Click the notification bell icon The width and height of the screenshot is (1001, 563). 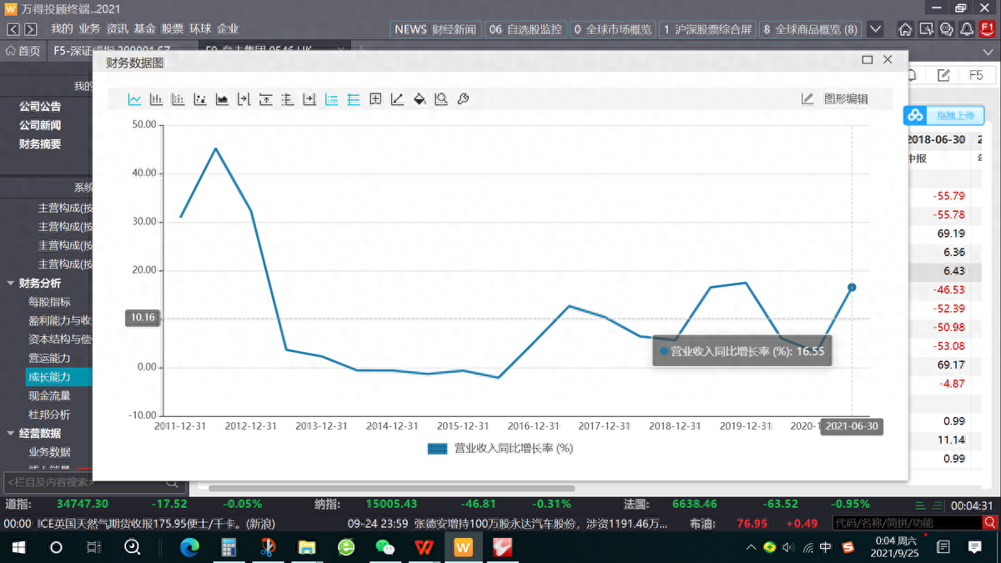(967, 29)
